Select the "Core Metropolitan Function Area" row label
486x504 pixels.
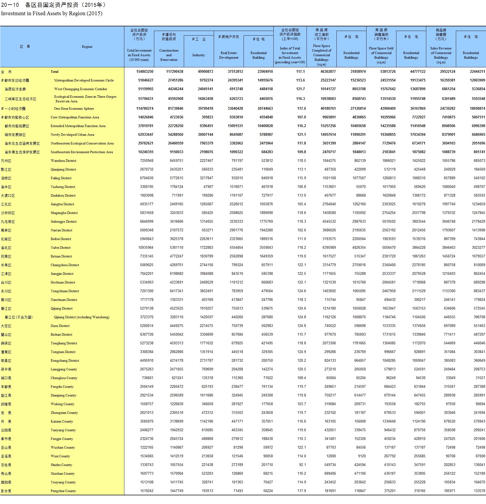pos(75,117)
